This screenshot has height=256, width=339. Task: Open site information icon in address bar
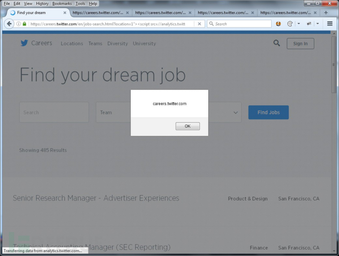(x=19, y=24)
